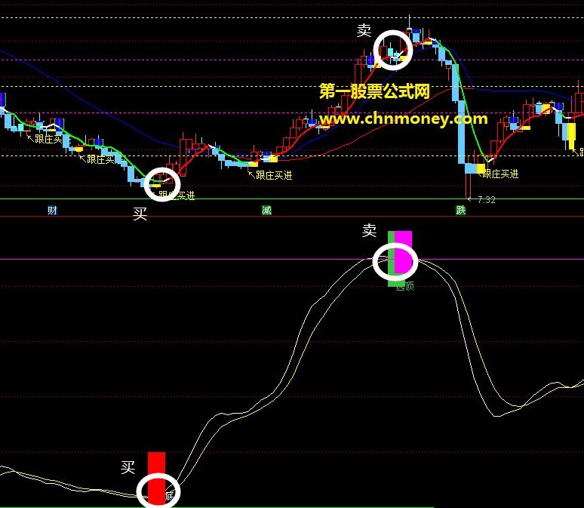Select the magenta top signal bar in indicator
This screenshot has width=584, height=508.
coord(403,252)
